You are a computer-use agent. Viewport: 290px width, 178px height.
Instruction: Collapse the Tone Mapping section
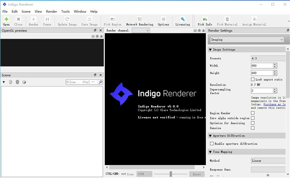[210, 152]
